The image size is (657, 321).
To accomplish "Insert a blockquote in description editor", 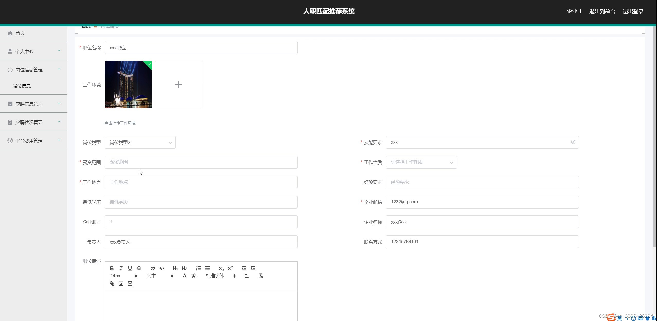I will (x=153, y=268).
